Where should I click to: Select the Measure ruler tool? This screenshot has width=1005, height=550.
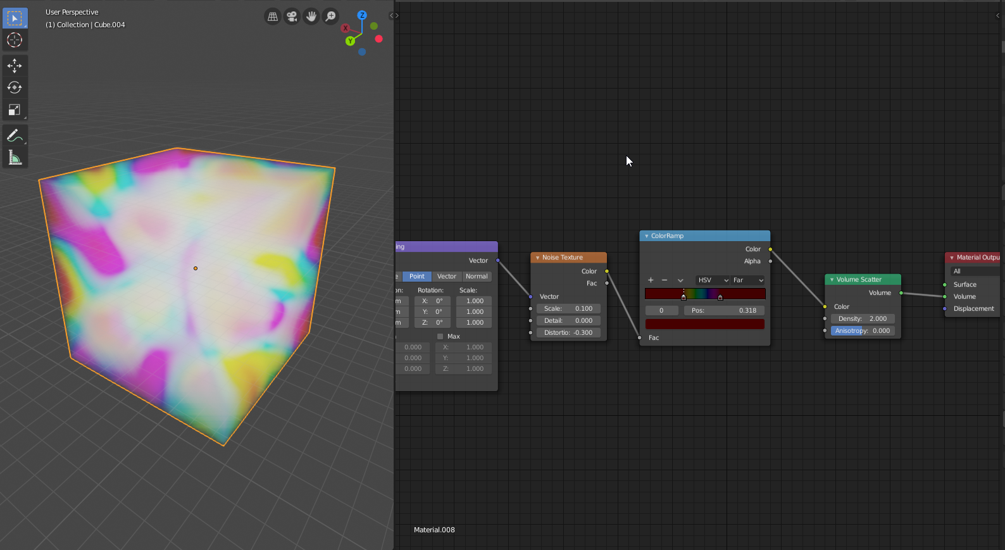click(14, 158)
